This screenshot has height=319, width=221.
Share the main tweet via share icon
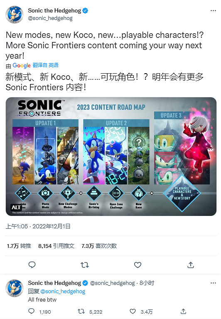pos(191,265)
